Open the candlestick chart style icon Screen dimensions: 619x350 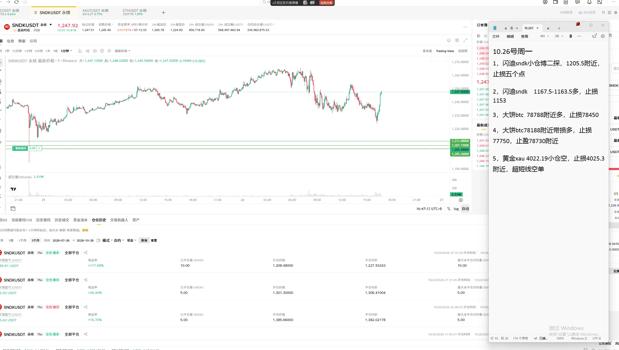[x=88, y=51]
